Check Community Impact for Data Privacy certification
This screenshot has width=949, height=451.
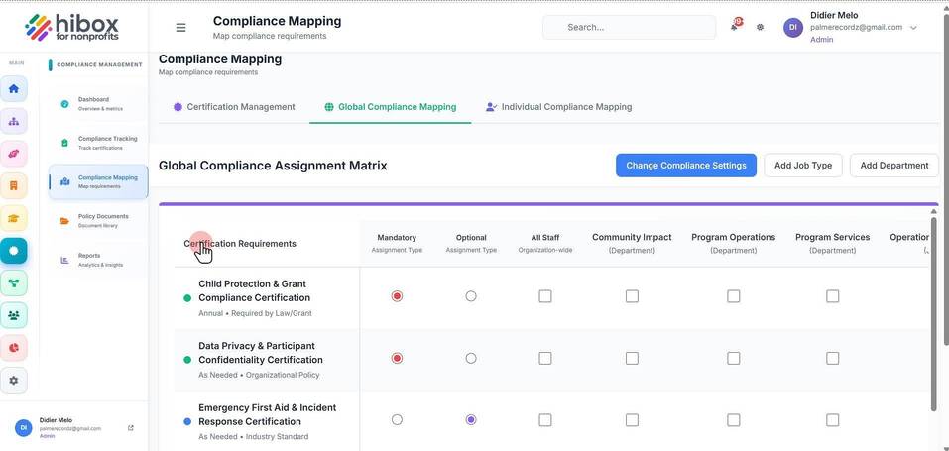pyautogui.click(x=632, y=359)
